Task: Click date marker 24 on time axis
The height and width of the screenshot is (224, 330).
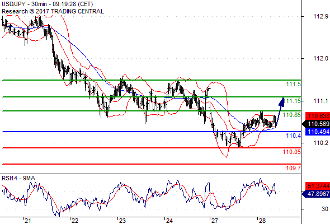Action: pyautogui.click(x=169, y=221)
